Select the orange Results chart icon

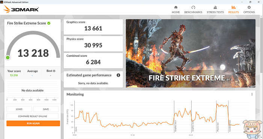233,8
